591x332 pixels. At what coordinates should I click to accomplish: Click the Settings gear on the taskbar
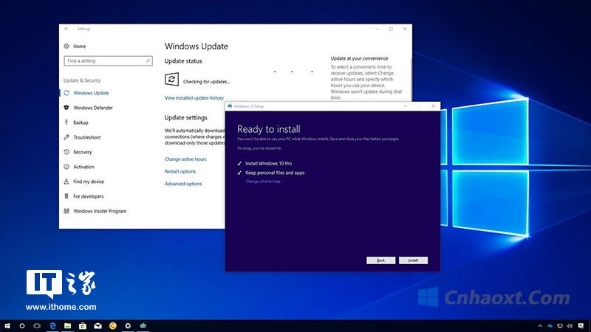tap(128, 326)
